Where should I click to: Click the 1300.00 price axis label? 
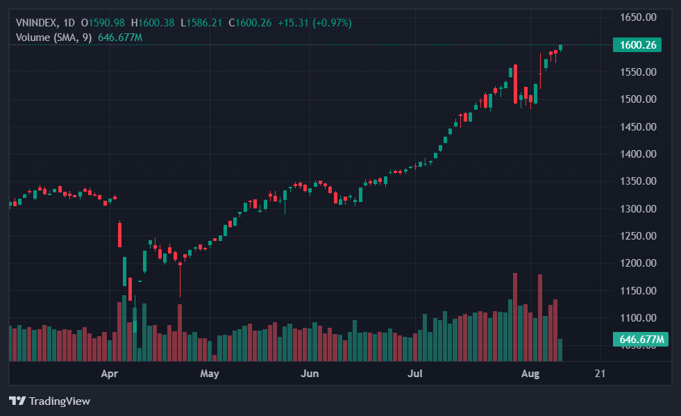pos(638,208)
